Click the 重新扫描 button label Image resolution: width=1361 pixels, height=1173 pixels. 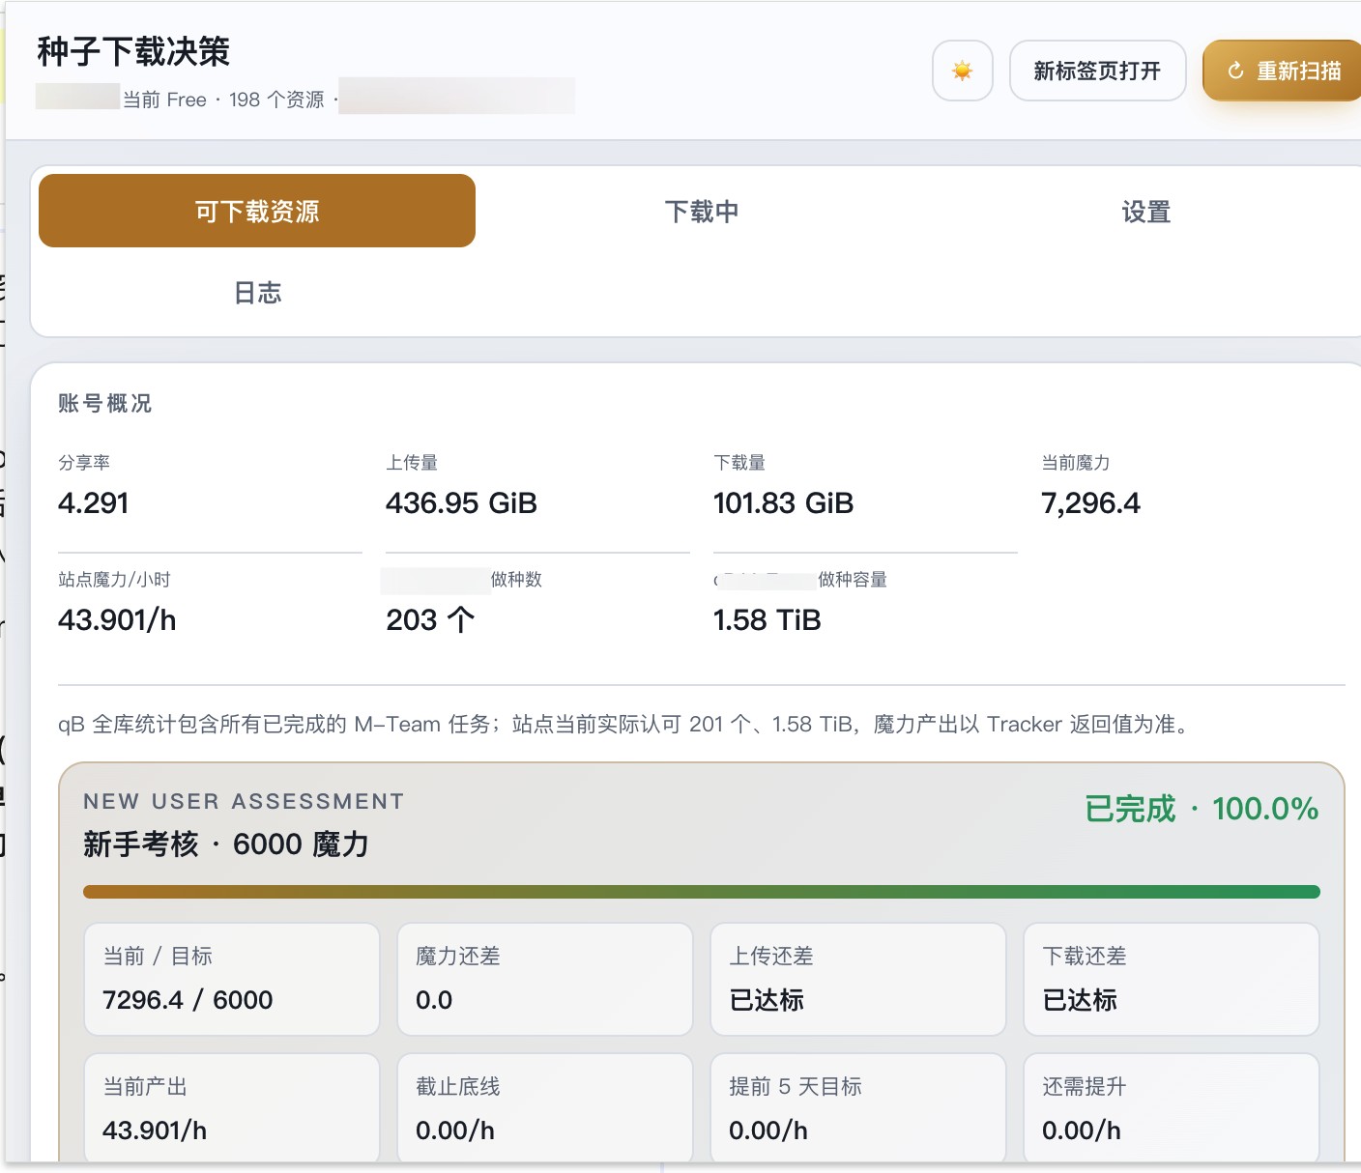[x=1298, y=71]
